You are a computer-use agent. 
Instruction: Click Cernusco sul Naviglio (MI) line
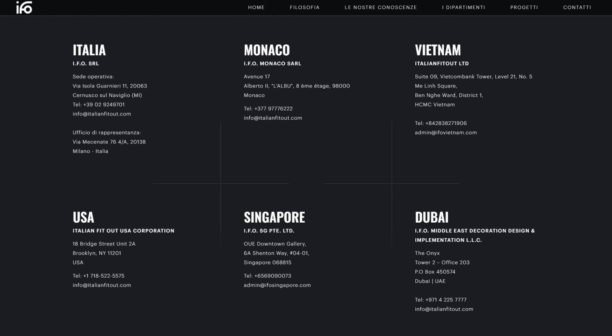click(107, 95)
